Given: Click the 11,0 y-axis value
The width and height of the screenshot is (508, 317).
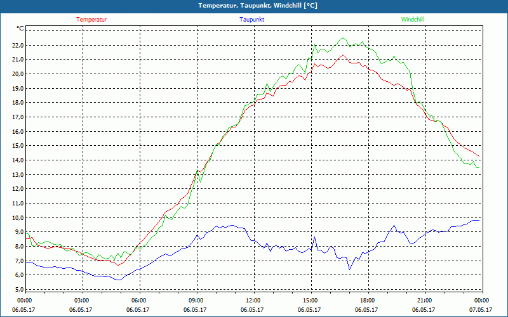Looking at the screenshot, I should 18,203.
